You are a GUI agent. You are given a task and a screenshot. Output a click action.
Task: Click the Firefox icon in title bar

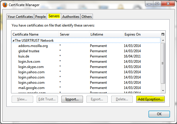tap(5, 5)
